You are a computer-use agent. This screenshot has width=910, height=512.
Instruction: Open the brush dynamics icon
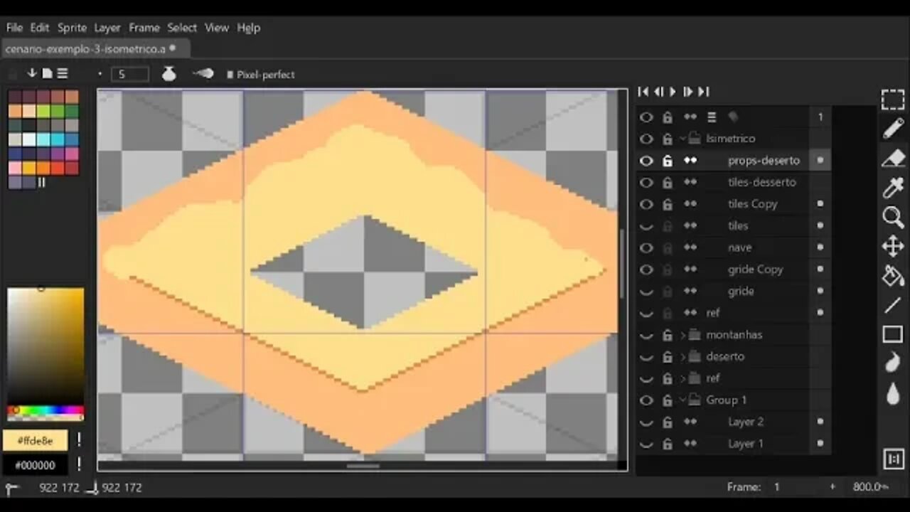click(203, 74)
